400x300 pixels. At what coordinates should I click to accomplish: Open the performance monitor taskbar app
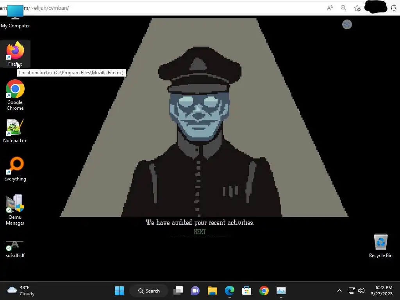tap(281, 291)
